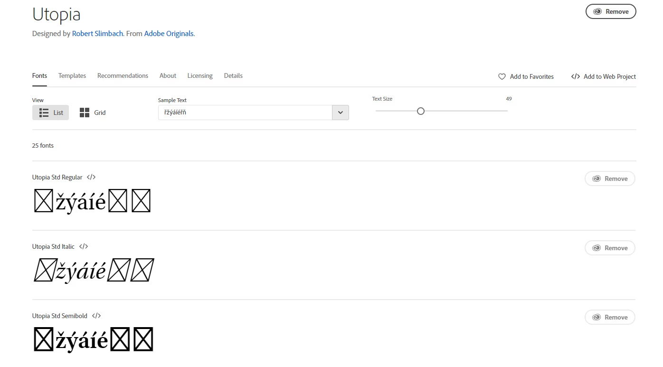Click the Utopia Std Regular font name
The width and height of the screenshot is (663, 367).
[x=57, y=177]
